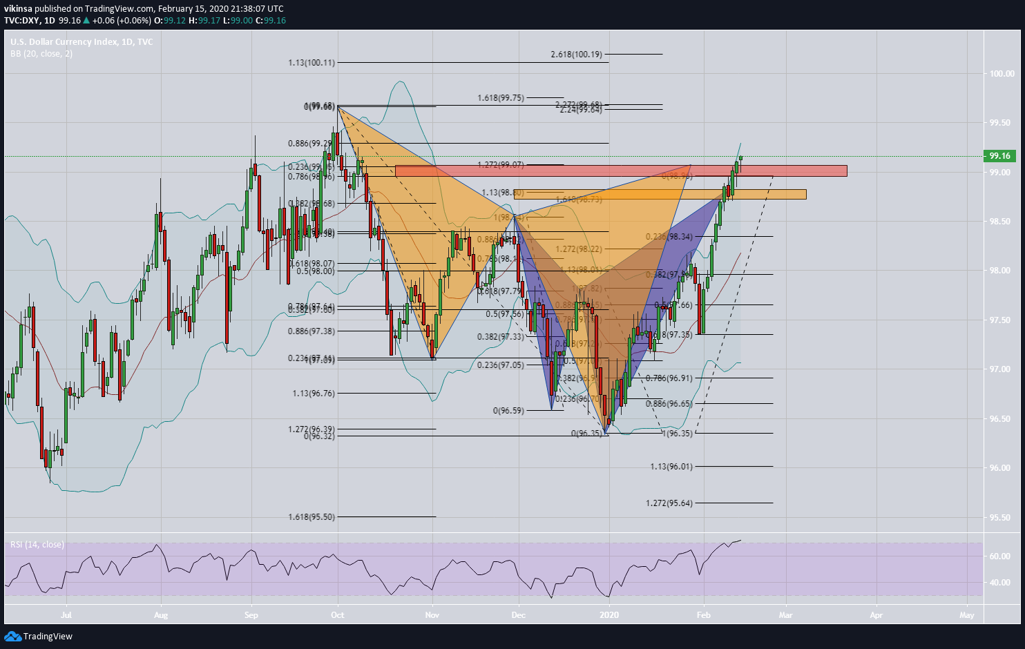
Task: Click the vikinsa published header line
Action: click(x=144, y=8)
